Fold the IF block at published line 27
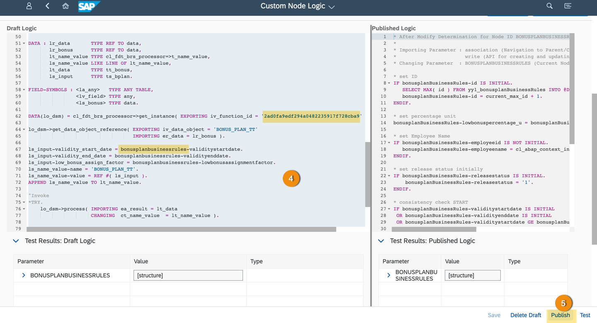Image resolution: width=597 pixels, height=323 pixels. [x=389, y=209]
